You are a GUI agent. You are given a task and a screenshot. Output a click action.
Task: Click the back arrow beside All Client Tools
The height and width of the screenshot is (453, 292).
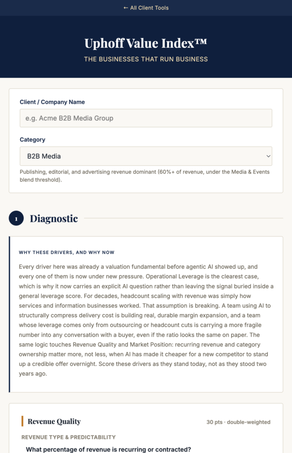[125, 8]
